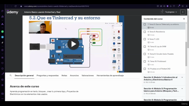Image resolution: width=189 pixels, height=106 pixels.
Task: Open TikTok from the sidebar
Action: click(2, 42)
